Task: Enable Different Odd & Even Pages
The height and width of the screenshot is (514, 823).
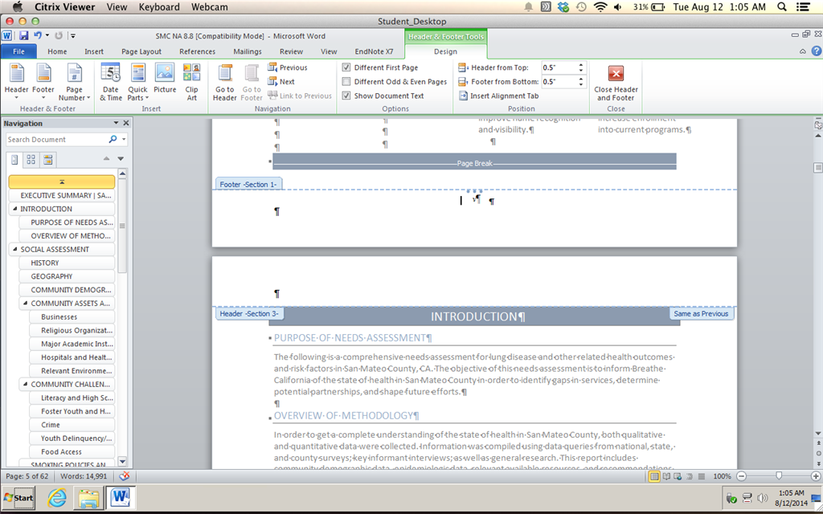Action: click(x=346, y=82)
